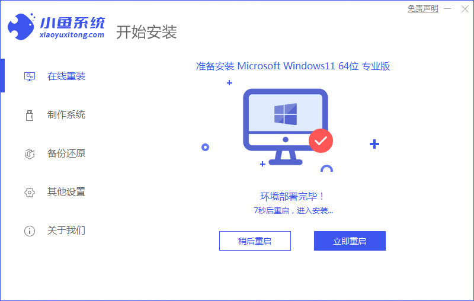474x301 pixels.
Task: Click the 立即重启 button
Action: [350, 241]
